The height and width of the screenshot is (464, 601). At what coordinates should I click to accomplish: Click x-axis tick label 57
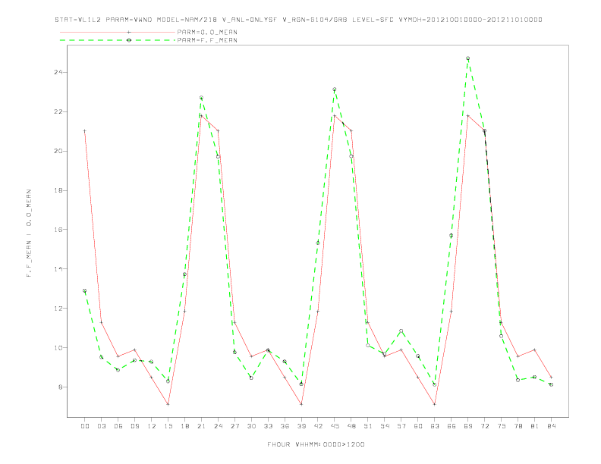pos(401,426)
